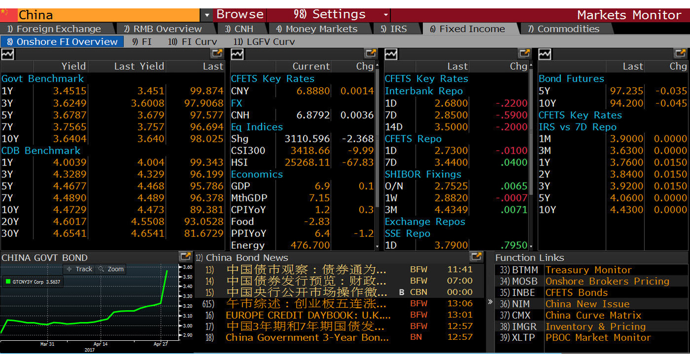Open the dropdown arrow next to China field
This screenshot has width=690, height=362.
pyautogui.click(x=206, y=15)
